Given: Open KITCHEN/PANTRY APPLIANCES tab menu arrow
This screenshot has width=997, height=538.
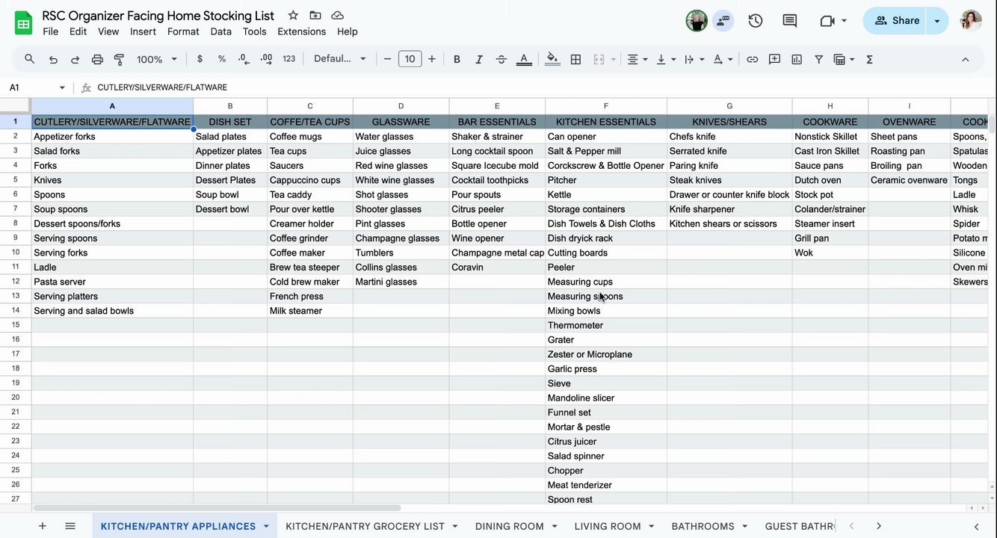Looking at the screenshot, I should (266, 526).
